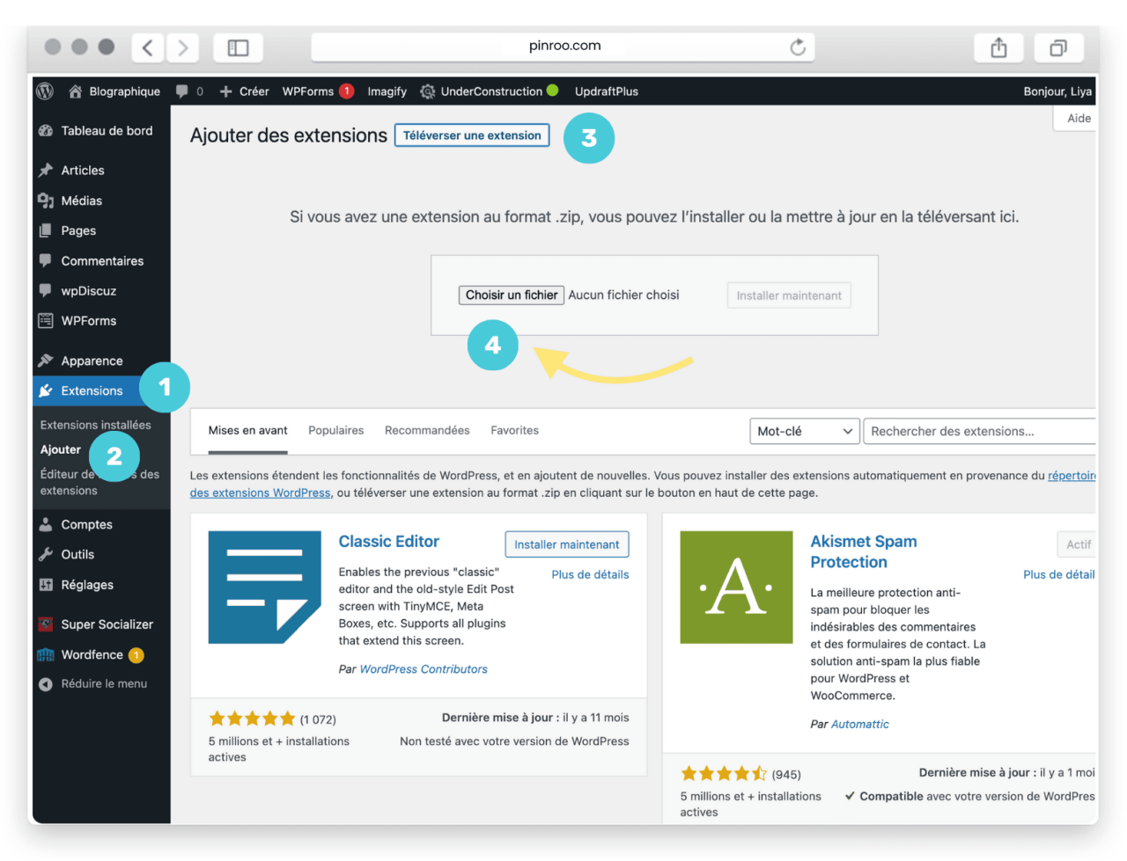Go forward with Safari forward arrow
The height and width of the screenshot is (861, 1127).
click(182, 47)
